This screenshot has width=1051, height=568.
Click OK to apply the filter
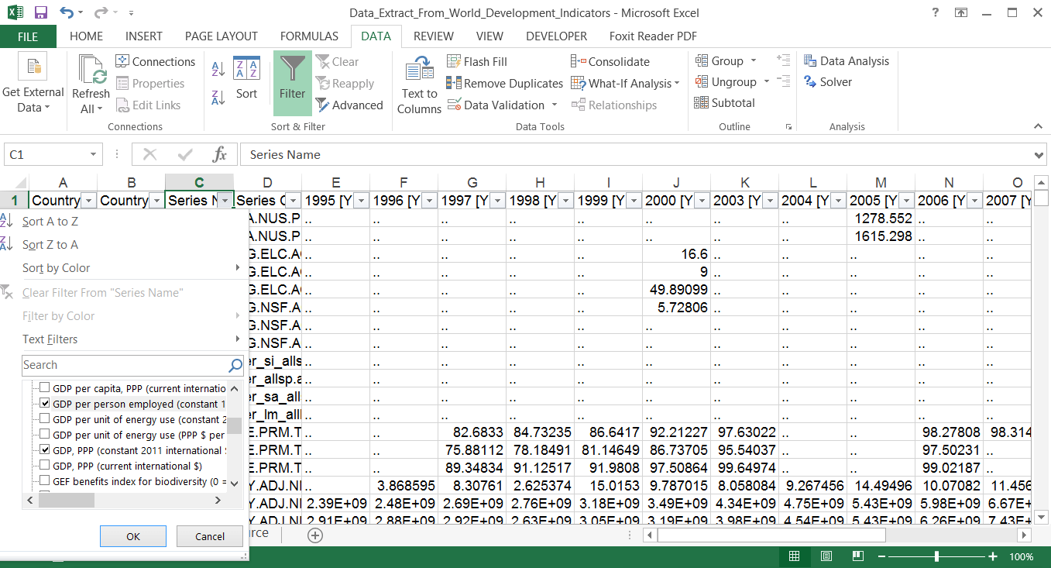coord(132,535)
